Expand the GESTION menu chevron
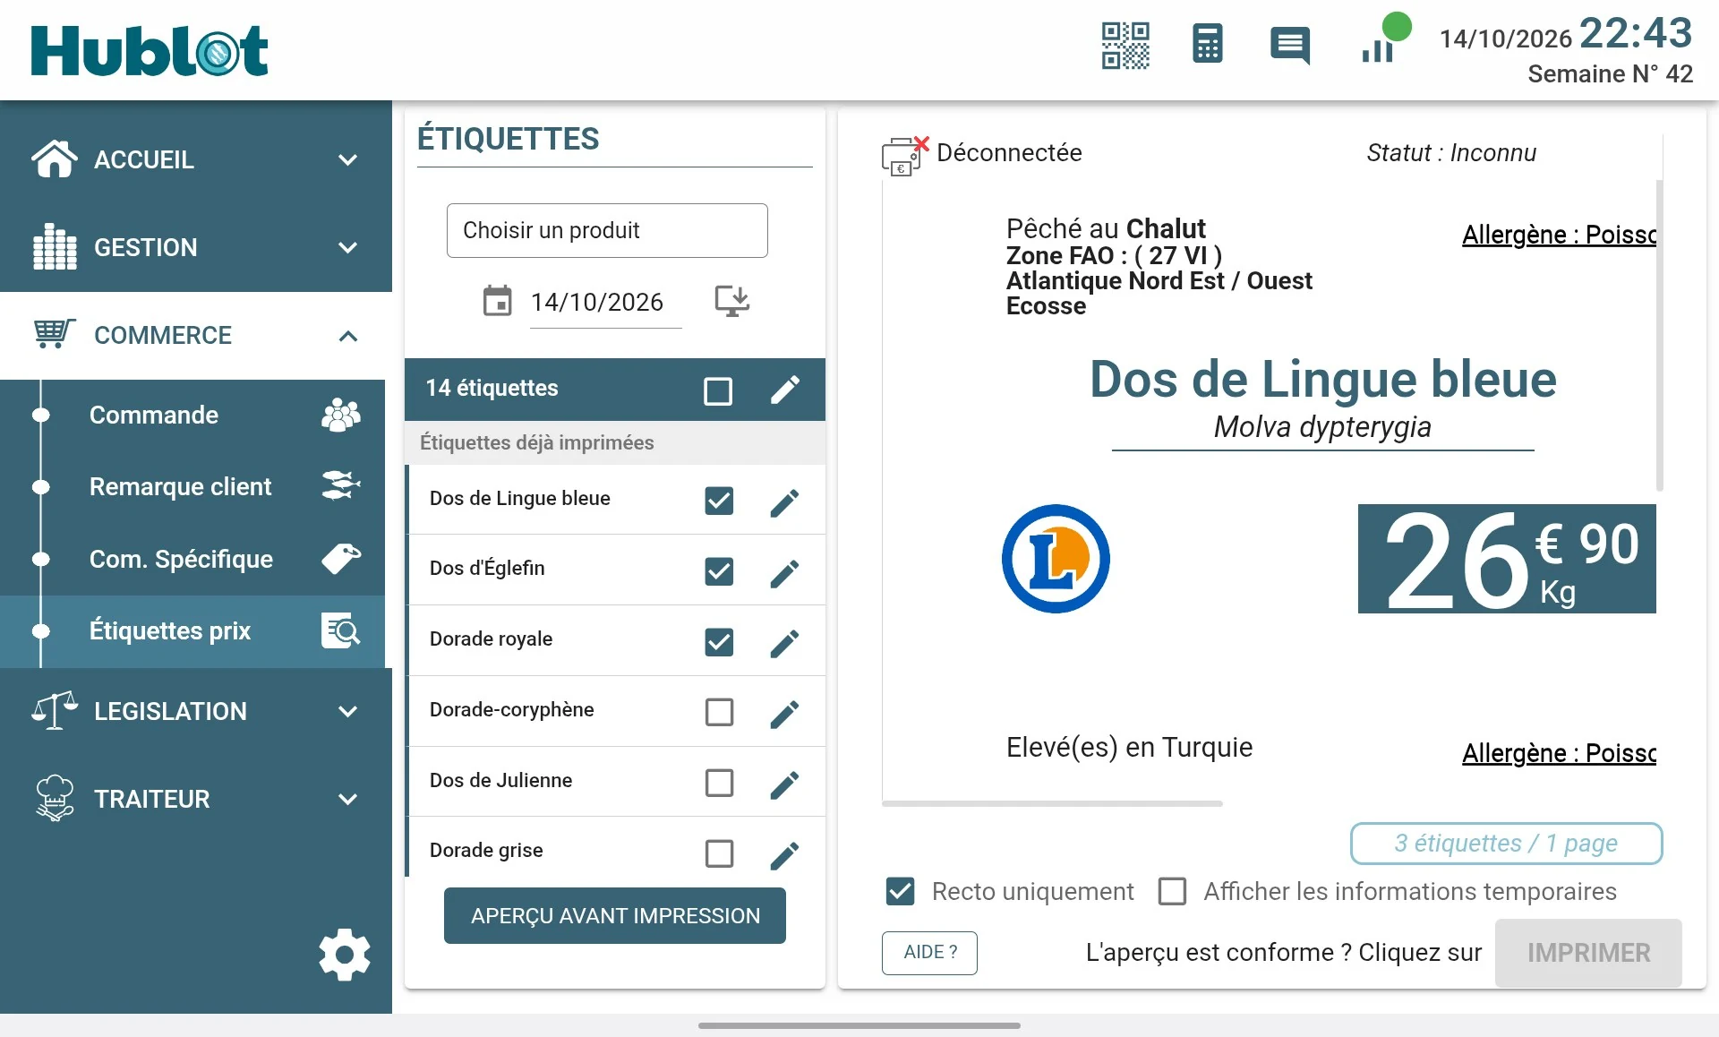 [x=348, y=248]
